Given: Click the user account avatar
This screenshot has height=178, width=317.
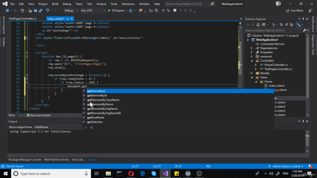Looking at the screenshot, I should pyautogui.click(x=278, y=3).
